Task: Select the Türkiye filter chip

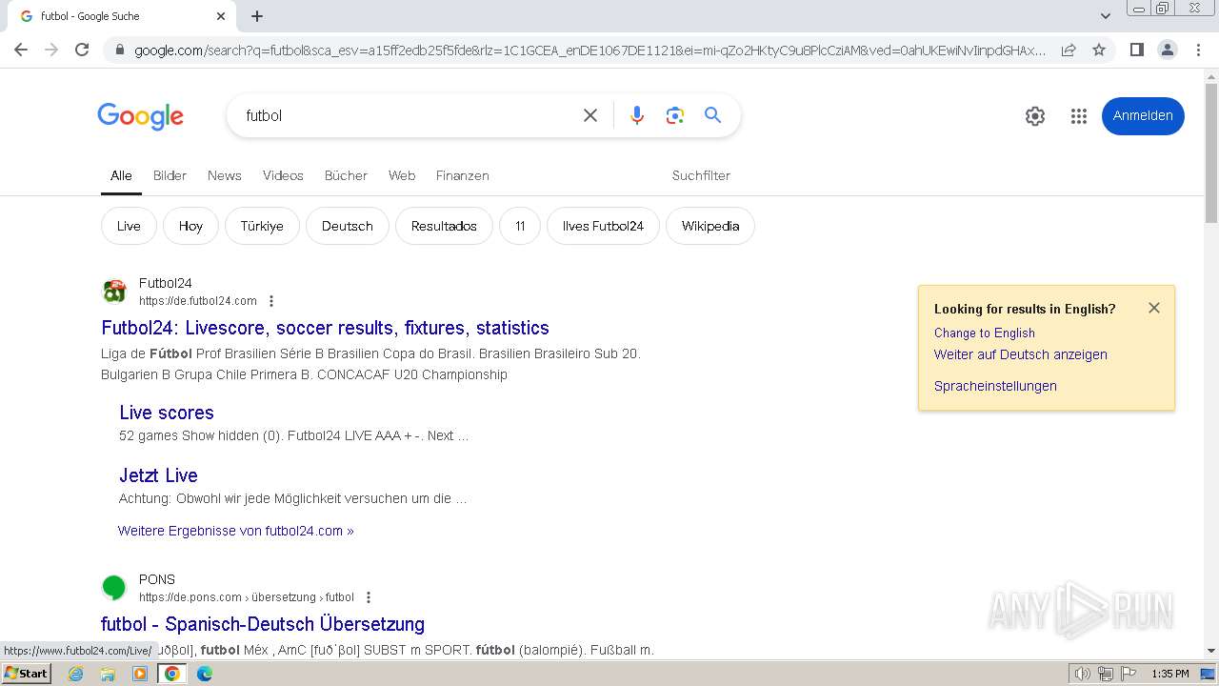Action: pos(262,226)
